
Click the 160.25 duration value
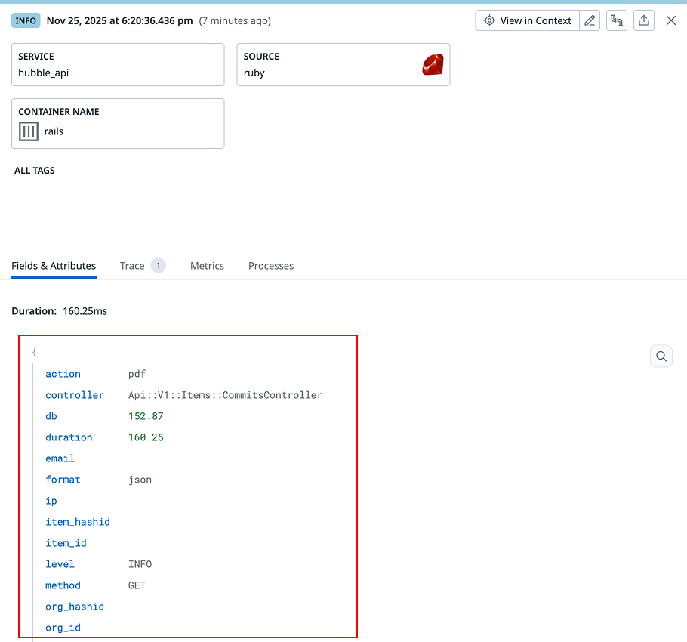click(x=146, y=437)
